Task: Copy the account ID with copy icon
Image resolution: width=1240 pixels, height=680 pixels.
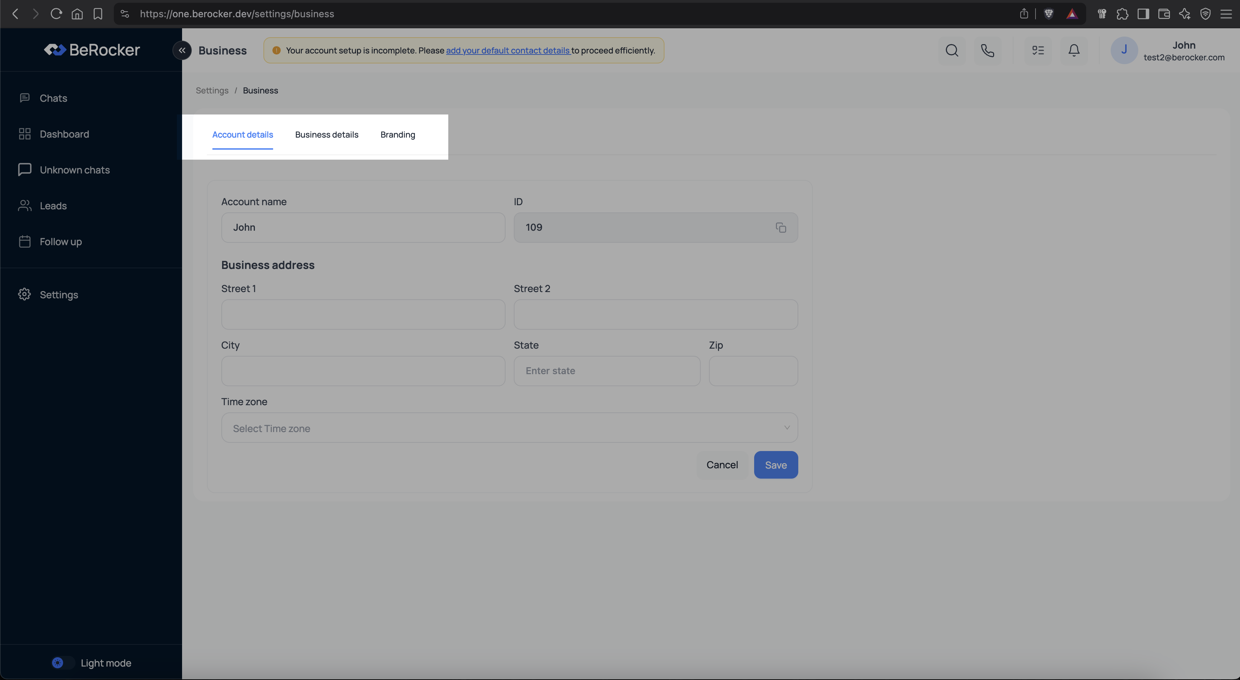Action: [780, 228]
